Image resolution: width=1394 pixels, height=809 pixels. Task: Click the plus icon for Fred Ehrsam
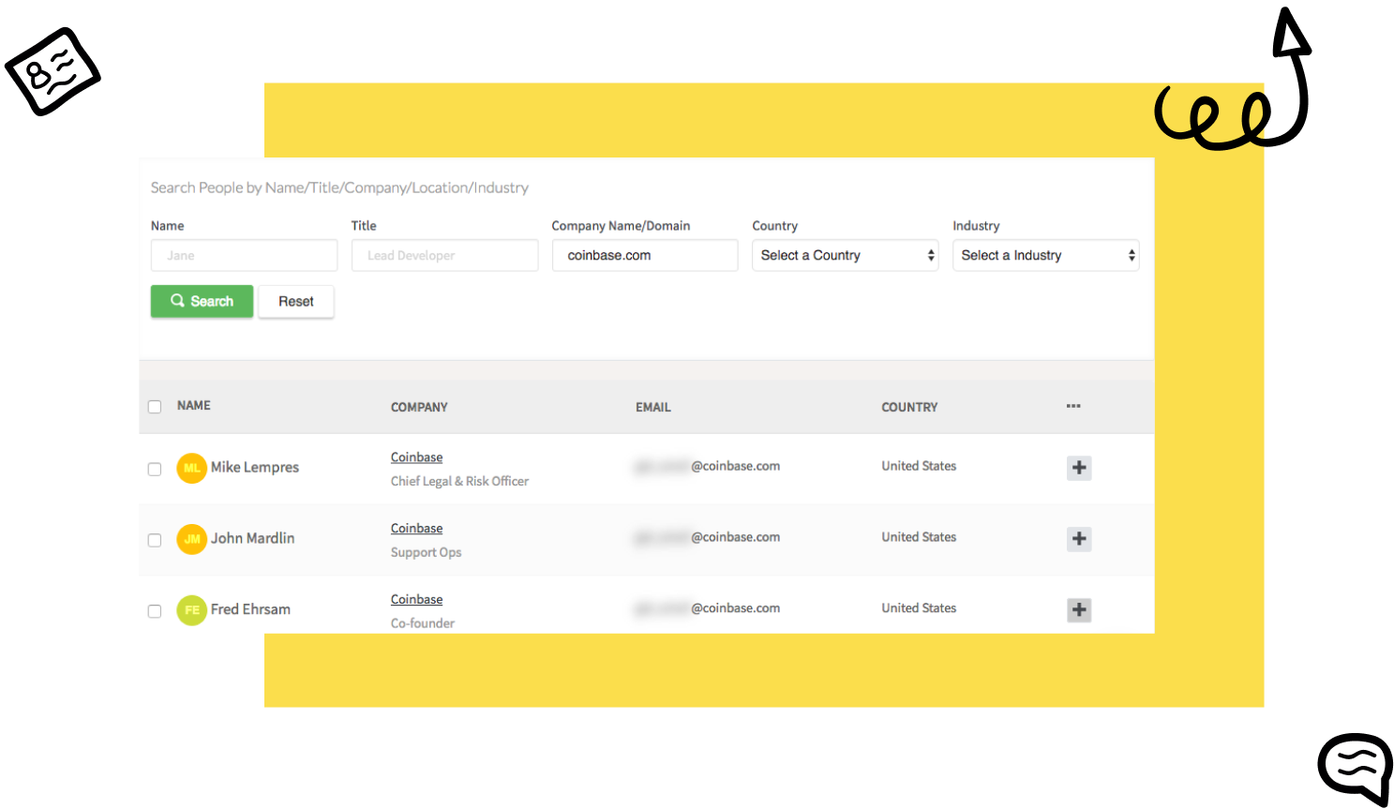pos(1079,610)
